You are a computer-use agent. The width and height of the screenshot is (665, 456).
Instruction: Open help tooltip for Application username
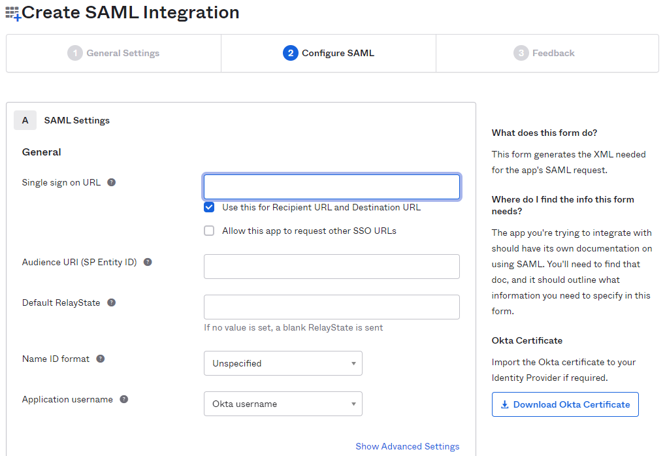(x=124, y=399)
